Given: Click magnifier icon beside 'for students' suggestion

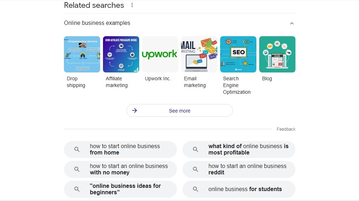Looking at the screenshot, I should point(195,189).
